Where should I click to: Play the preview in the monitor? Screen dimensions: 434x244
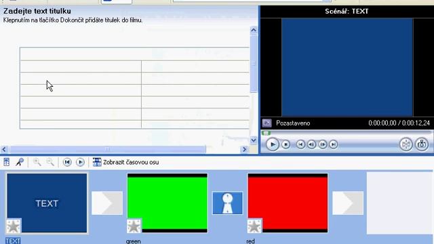(x=273, y=144)
